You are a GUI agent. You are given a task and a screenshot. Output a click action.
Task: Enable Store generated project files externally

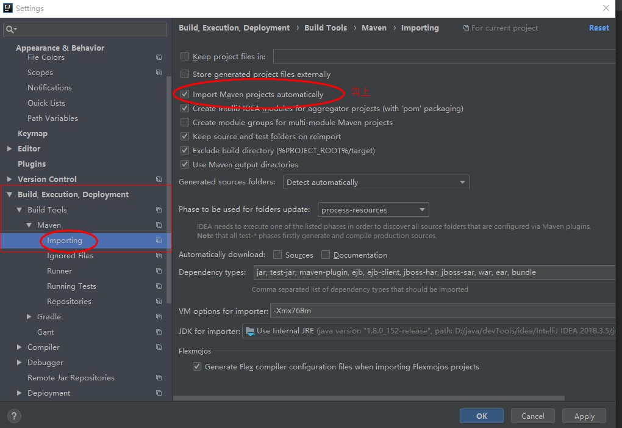pyautogui.click(x=184, y=74)
